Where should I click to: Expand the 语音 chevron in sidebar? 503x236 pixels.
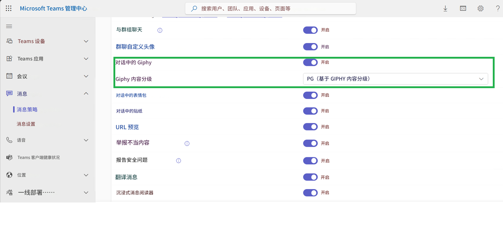86,140
